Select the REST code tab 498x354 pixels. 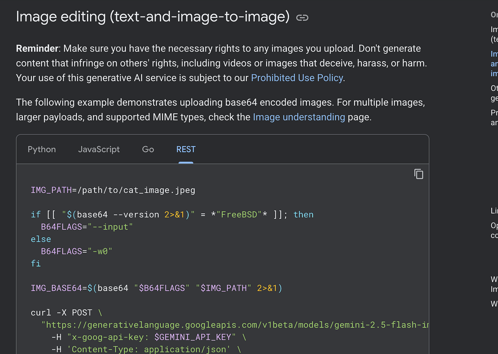click(x=186, y=149)
